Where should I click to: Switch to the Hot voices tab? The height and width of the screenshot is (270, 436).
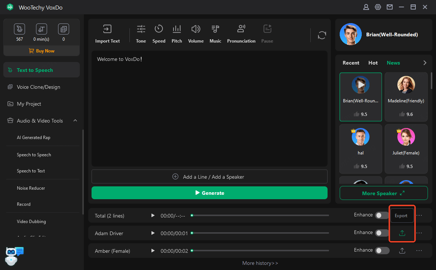point(373,63)
